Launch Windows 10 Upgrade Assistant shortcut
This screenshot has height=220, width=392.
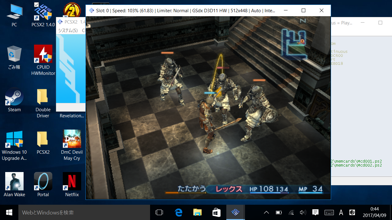pos(14,146)
